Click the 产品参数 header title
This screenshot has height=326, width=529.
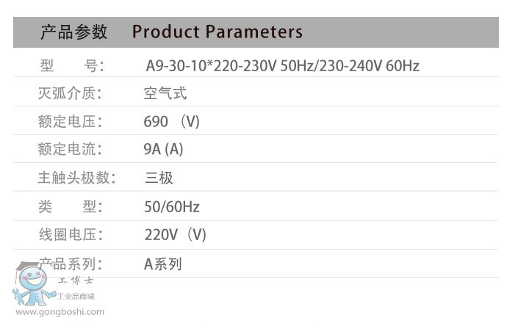tap(73, 32)
